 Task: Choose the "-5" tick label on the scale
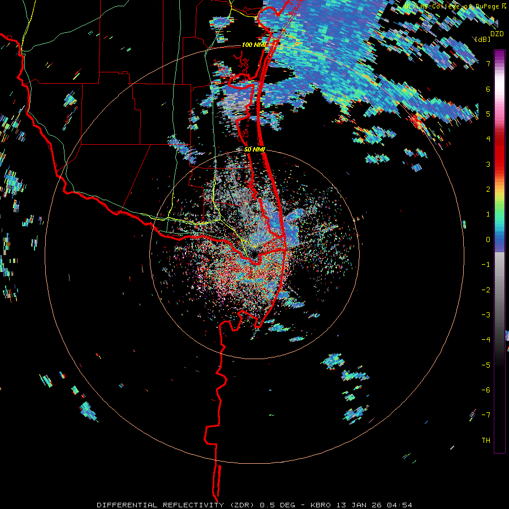pos(486,365)
